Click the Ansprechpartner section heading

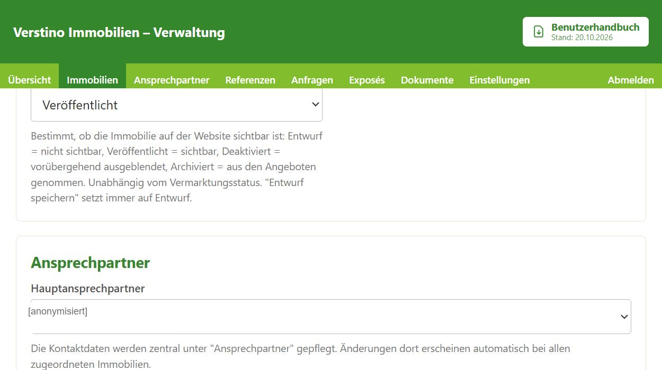coord(91,263)
